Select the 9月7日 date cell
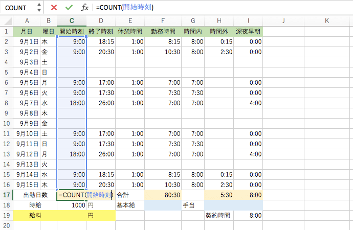Viewport: 353px width, 230px height. click(27, 103)
